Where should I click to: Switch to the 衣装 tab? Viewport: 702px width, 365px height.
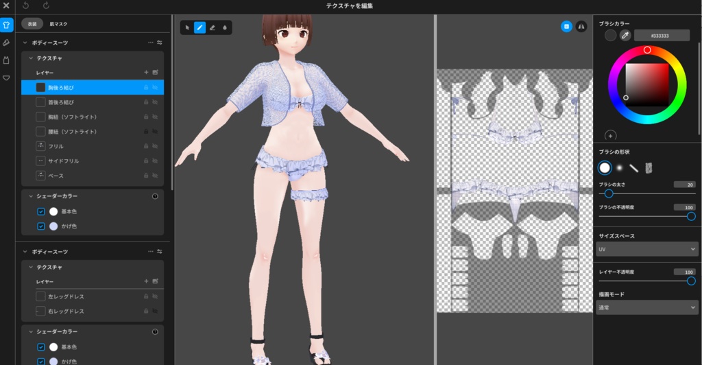click(32, 24)
